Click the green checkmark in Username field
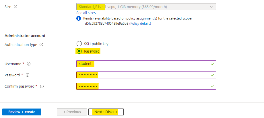This screenshot has width=264, height=118. [212, 64]
